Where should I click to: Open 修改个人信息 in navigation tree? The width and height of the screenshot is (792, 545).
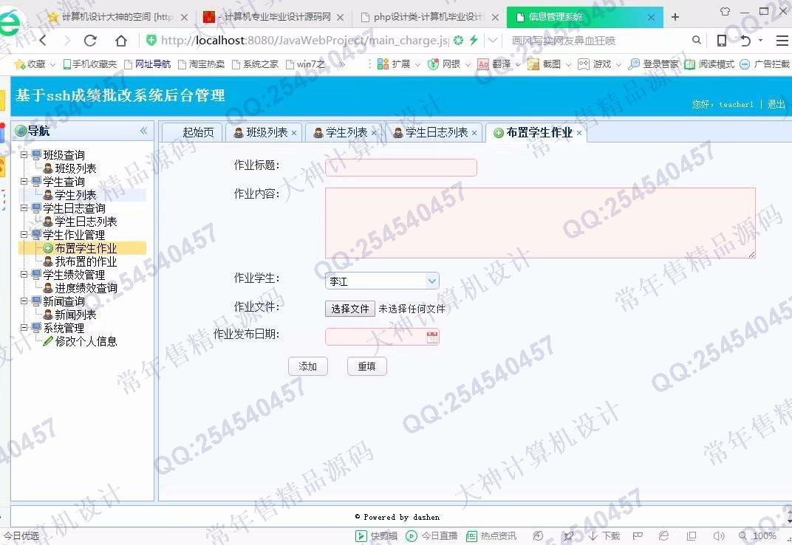pyautogui.click(x=86, y=341)
